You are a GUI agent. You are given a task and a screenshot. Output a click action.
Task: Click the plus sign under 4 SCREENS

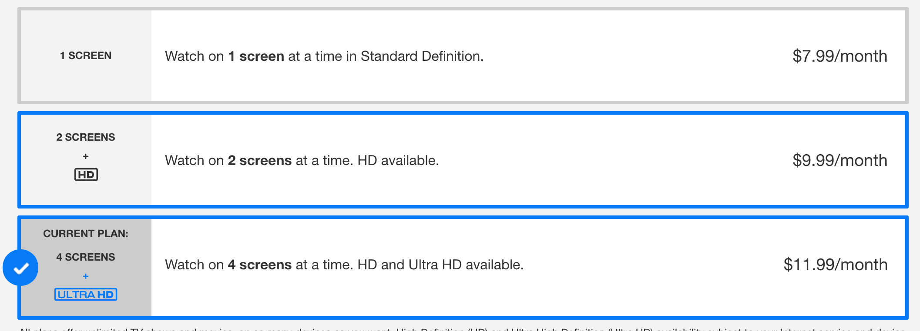point(85,276)
